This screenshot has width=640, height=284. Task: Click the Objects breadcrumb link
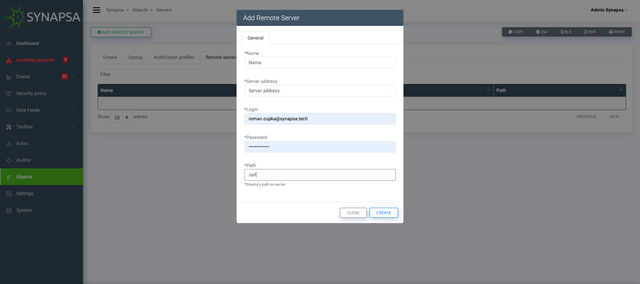click(x=140, y=10)
